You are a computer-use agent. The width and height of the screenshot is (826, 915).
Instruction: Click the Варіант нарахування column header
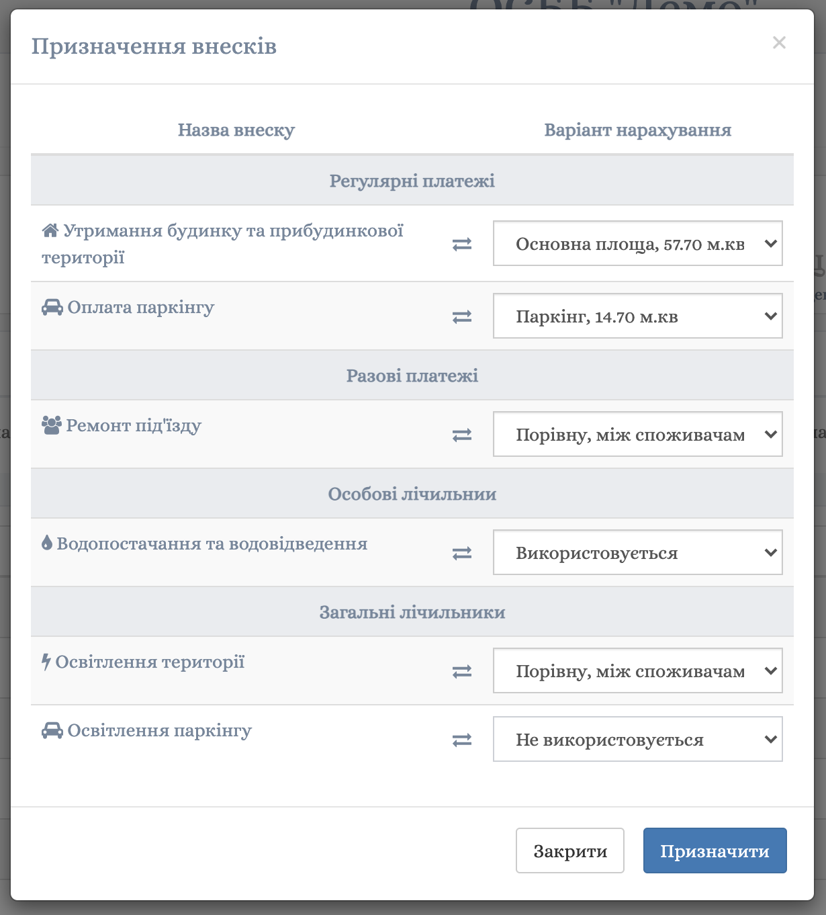point(638,130)
